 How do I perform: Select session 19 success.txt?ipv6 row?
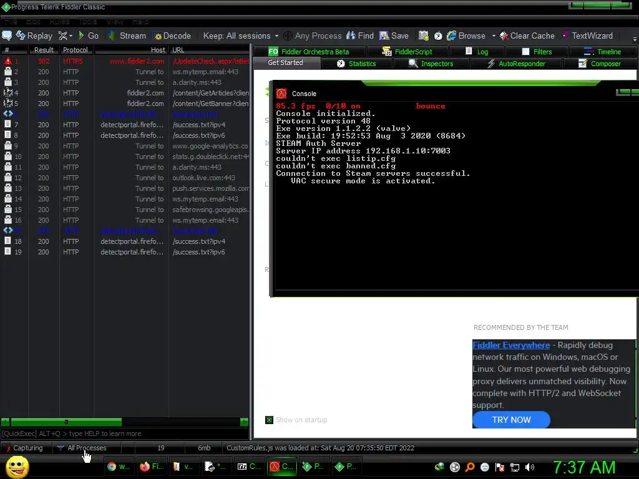point(125,252)
